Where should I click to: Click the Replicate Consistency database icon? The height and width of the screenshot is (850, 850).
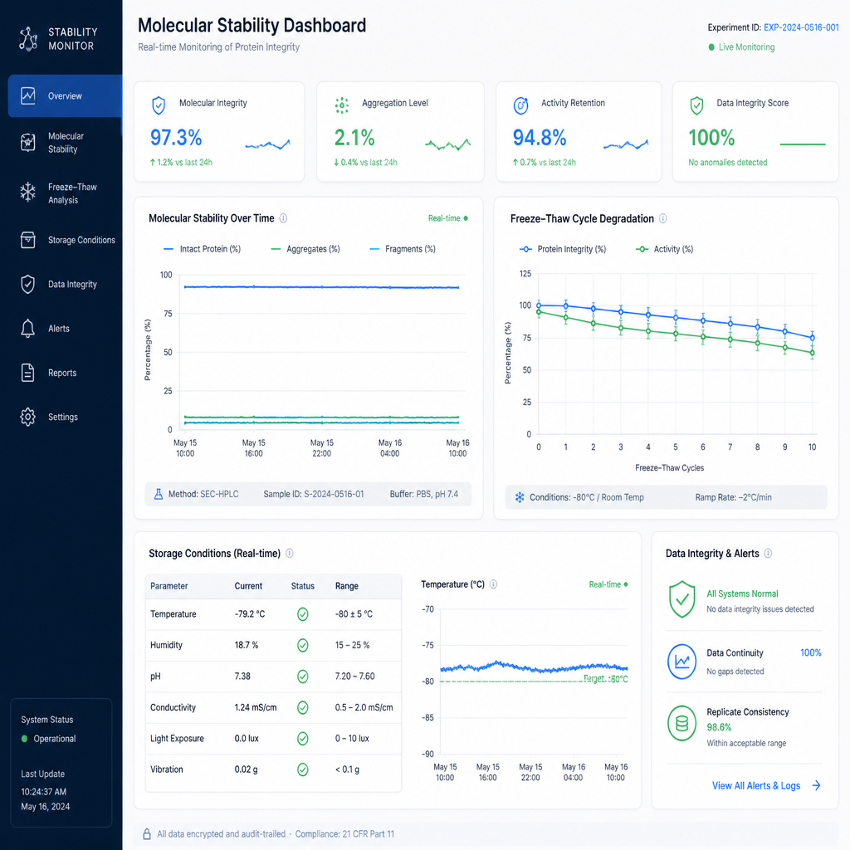(682, 723)
